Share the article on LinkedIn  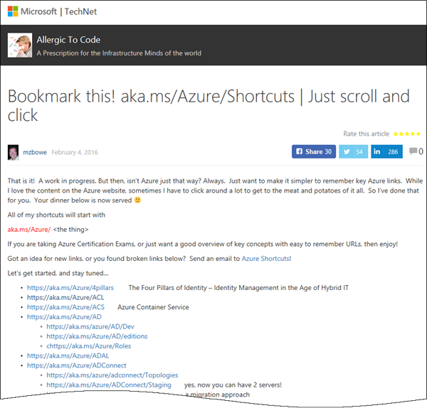pyautogui.click(x=386, y=151)
